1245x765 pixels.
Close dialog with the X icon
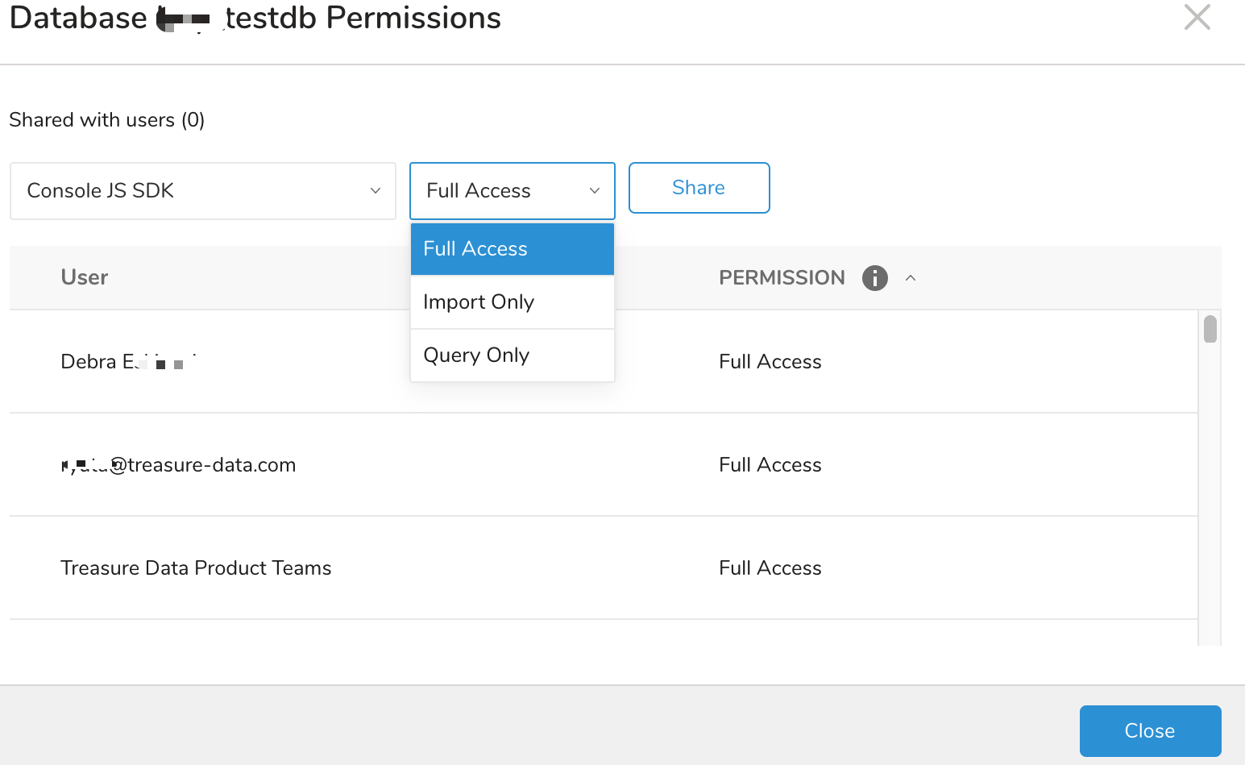(1197, 17)
